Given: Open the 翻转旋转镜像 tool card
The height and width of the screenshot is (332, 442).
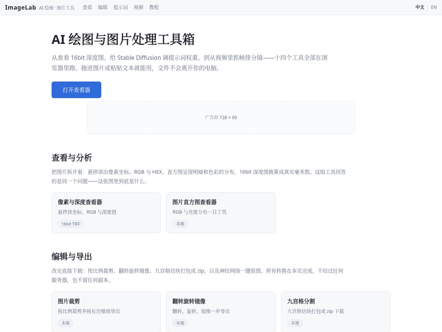Looking at the screenshot, I should click(x=221, y=312).
